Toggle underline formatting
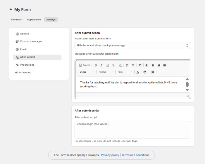 pyautogui.click(x=107, y=65)
